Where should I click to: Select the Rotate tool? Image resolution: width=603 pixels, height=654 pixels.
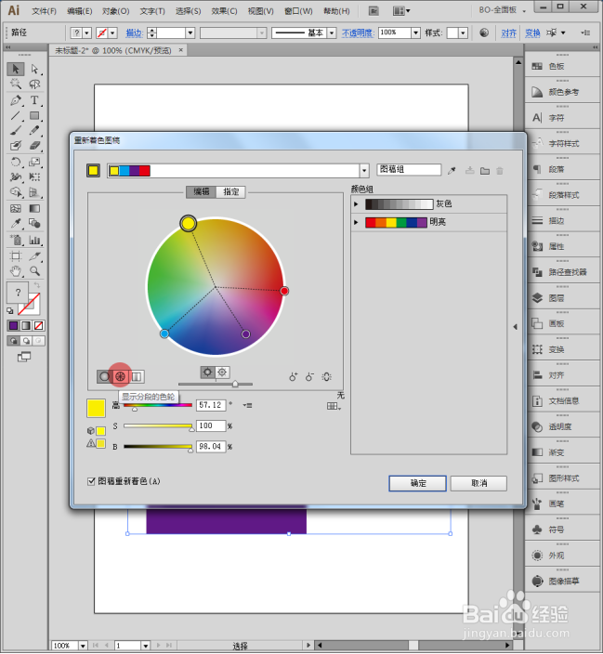click(16, 162)
